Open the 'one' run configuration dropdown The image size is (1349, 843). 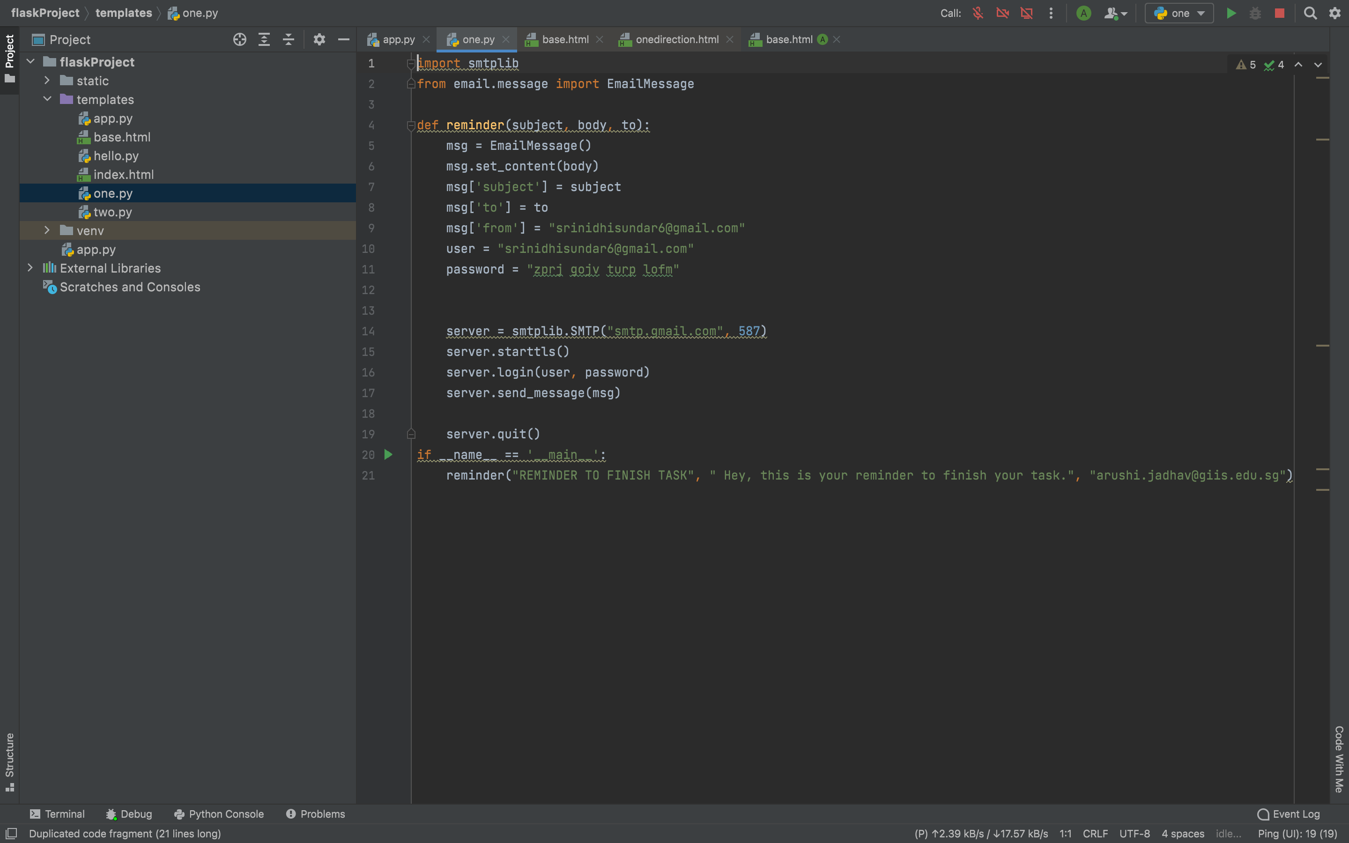pyautogui.click(x=1179, y=14)
